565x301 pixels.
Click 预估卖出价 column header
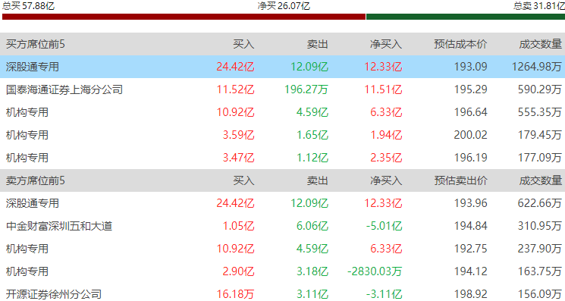460,180
